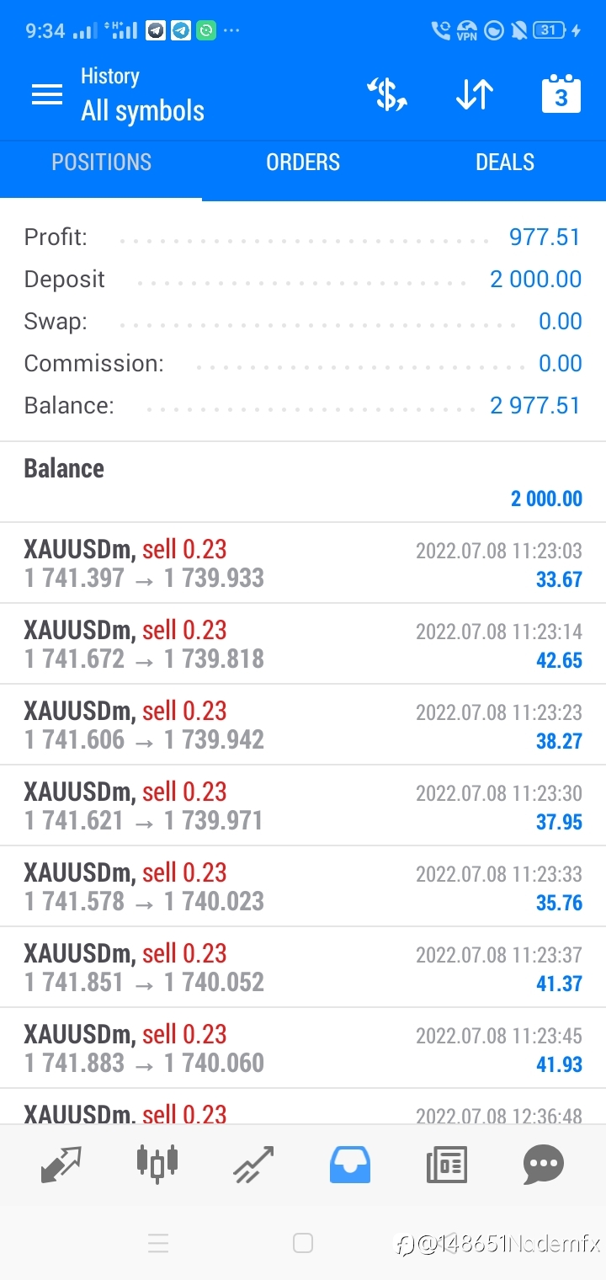Expand the trade with profit 38.27
The height and width of the screenshot is (1280, 606).
point(303,725)
